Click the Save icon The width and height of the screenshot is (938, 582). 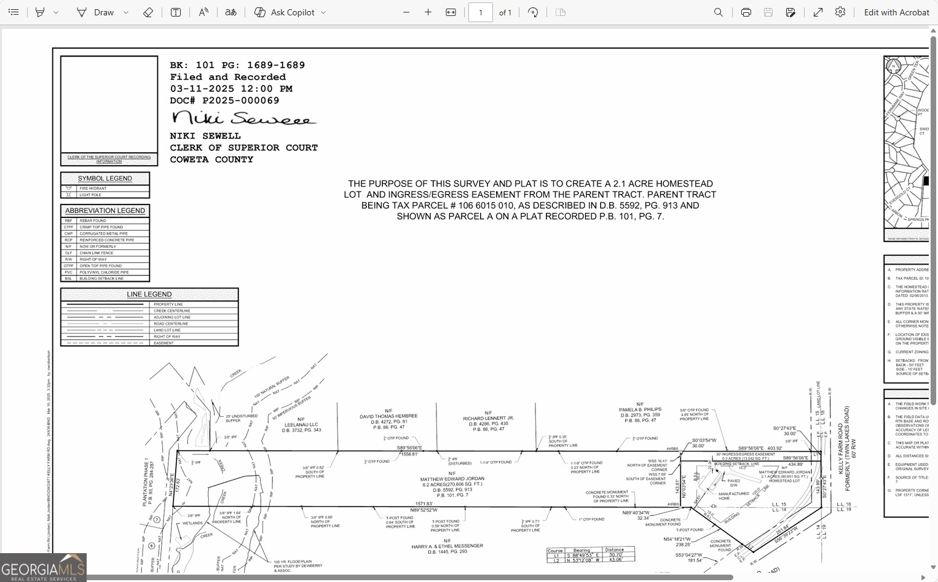(x=768, y=12)
